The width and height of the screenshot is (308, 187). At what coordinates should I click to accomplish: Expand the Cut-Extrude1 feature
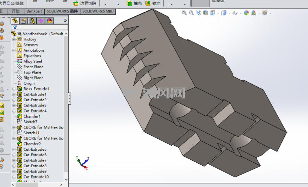coord(14,94)
